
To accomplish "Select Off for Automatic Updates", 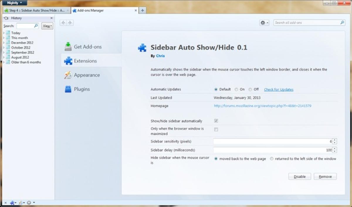I will click(250, 89).
